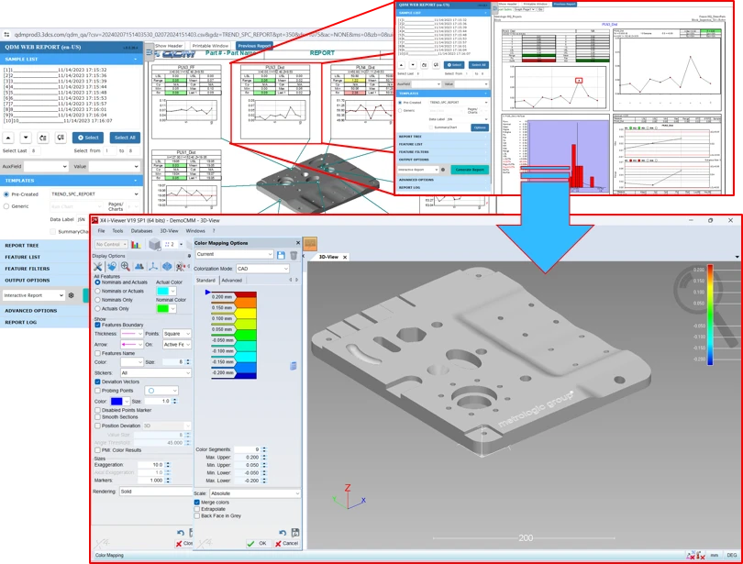Viewport: 743px width, 564px height.
Task: Open the Colorization Mode CAD dropdown
Action: coord(262,269)
